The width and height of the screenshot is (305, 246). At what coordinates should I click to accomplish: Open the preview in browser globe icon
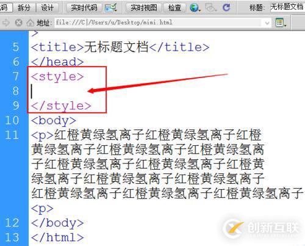(194, 8)
